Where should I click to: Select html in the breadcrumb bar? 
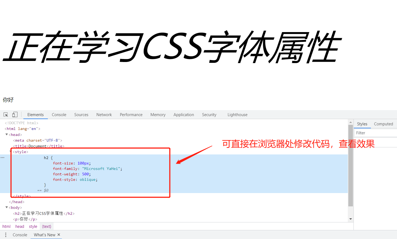[x=6, y=226]
